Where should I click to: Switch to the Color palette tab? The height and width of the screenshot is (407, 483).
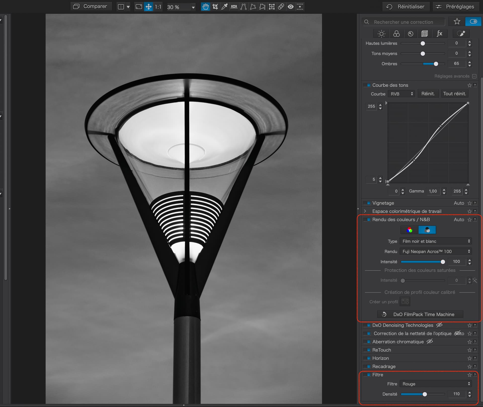tap(396, 34)
